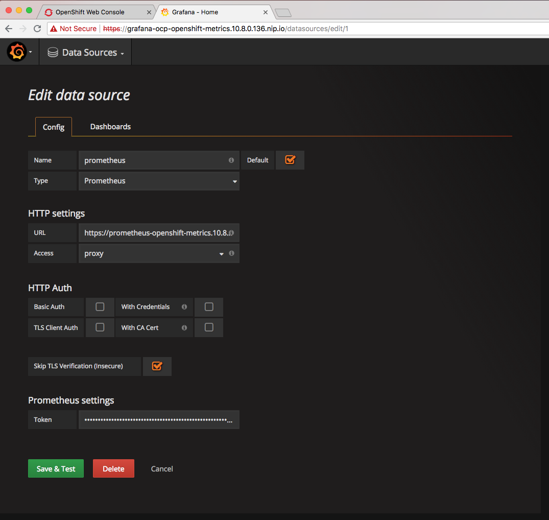Click info icon next to Access dropdown
The height and width of the screenshot is (520, 549).
coord(231,253)
